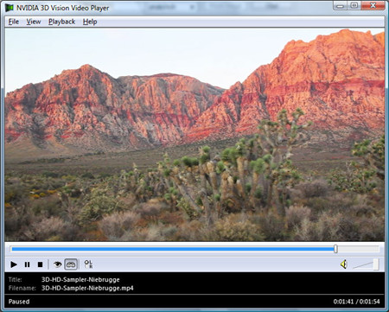The image size is (389, 312).
Task: Click the seek bar playhead handle
Action: coord(335,249)
